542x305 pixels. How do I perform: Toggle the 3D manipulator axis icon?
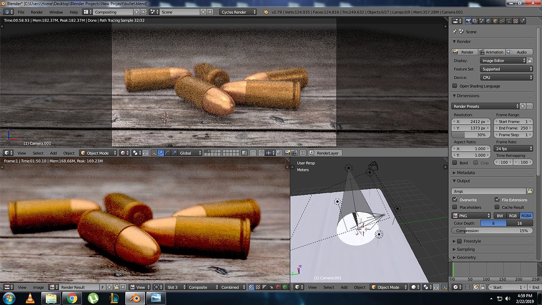[x=154, y=153]
